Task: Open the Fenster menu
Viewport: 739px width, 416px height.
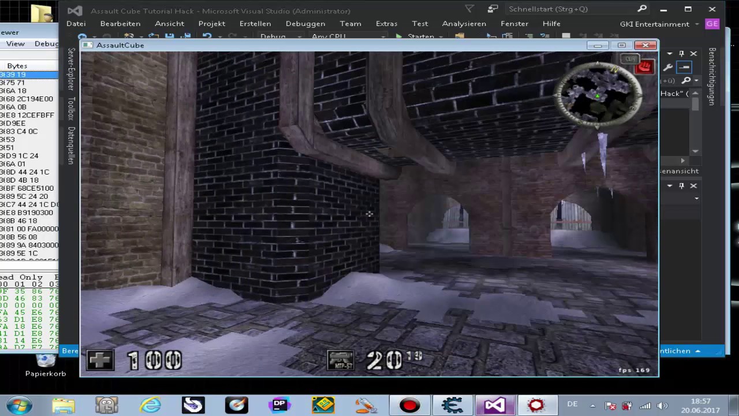Action: pos(514,24)
